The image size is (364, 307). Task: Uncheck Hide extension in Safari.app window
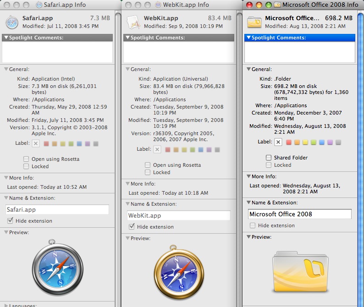(x=10, y=221)
